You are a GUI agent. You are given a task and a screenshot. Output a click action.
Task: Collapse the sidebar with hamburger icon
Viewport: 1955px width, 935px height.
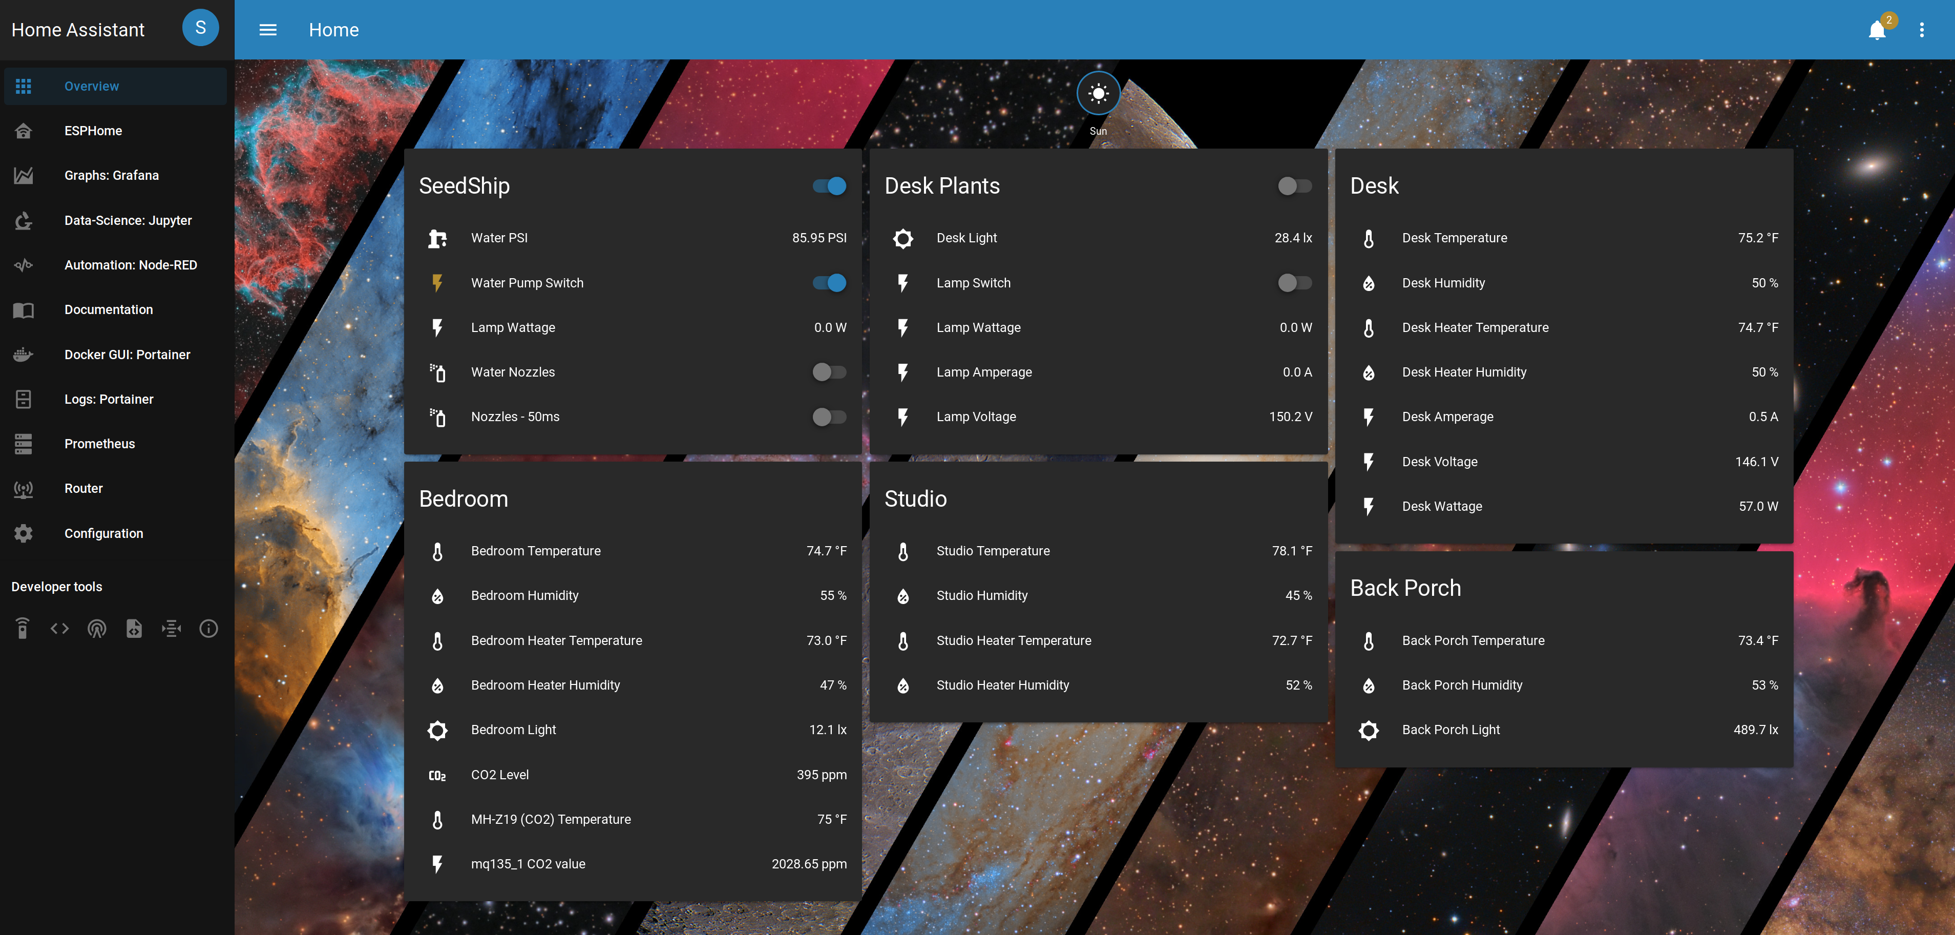pyautogui.click(x=267, y=30)
